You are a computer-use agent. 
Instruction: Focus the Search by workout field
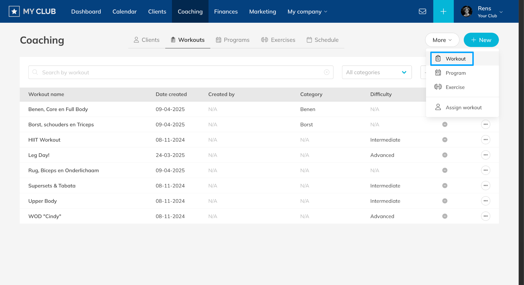coord(179,72)
